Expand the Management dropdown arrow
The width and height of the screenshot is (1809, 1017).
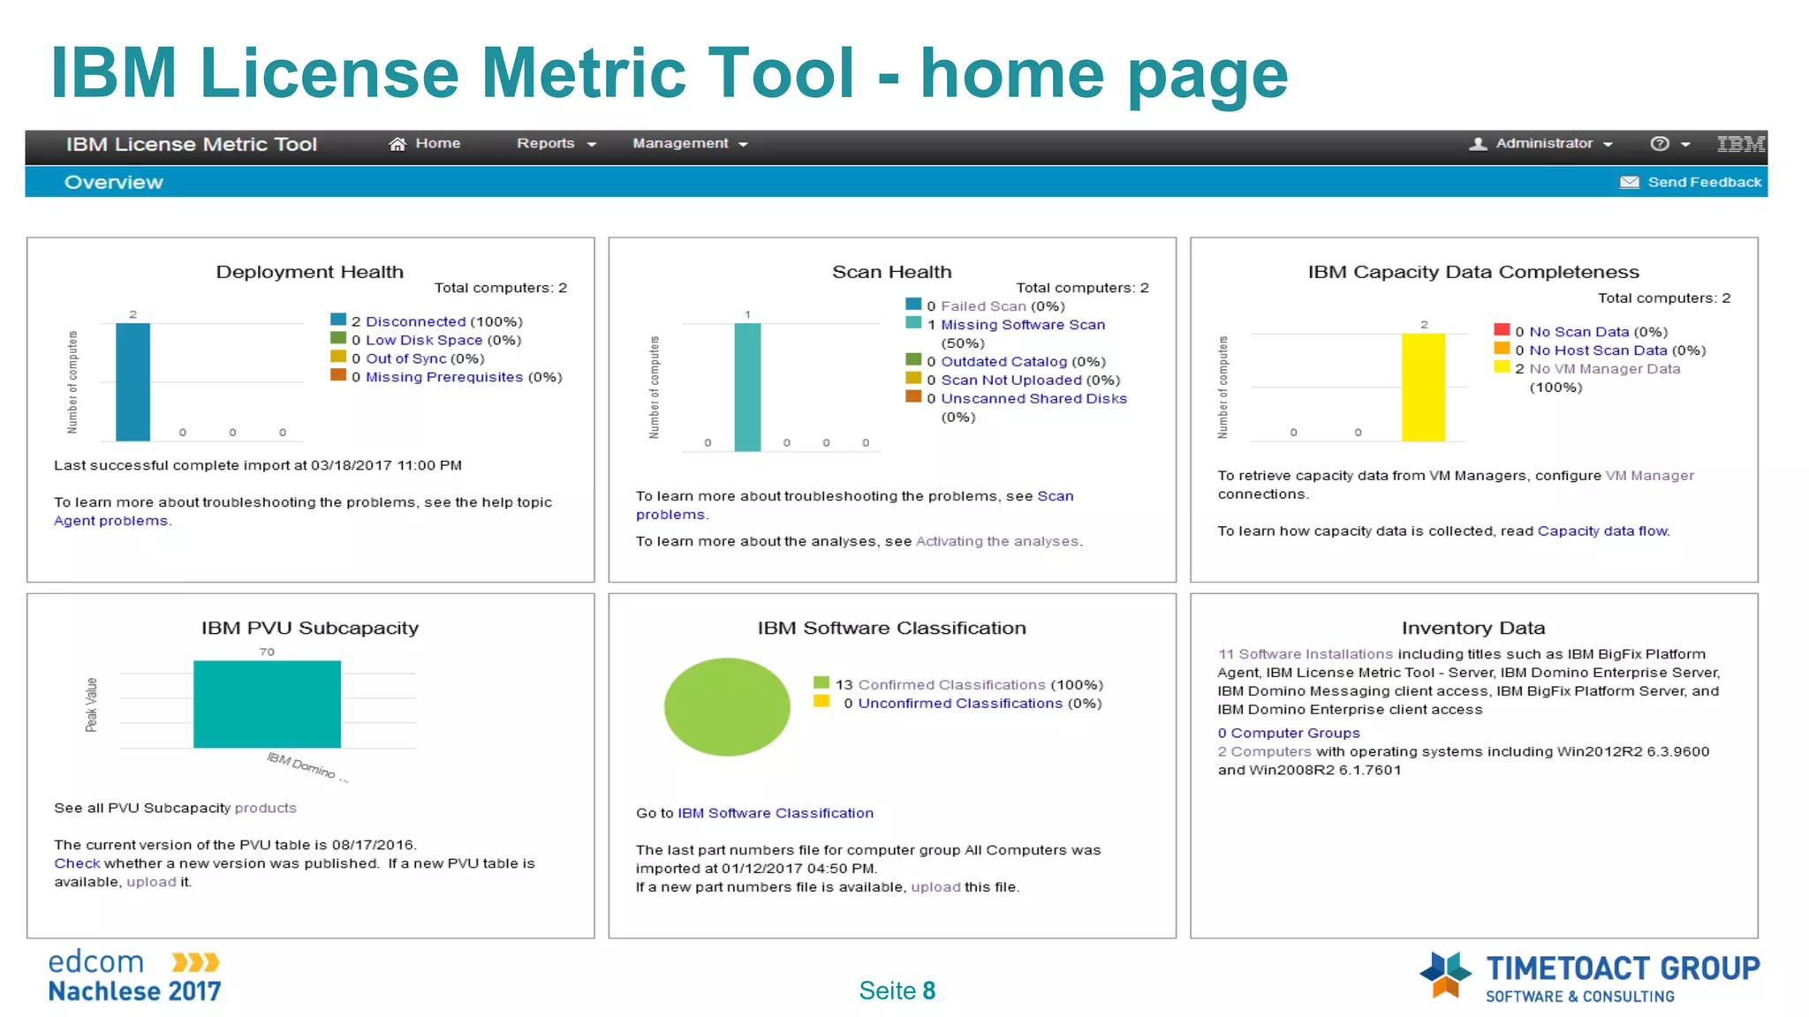743,145
